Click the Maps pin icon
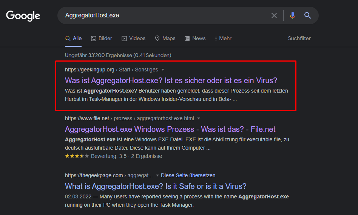358x215 pixels. click(x=157, y=39)
